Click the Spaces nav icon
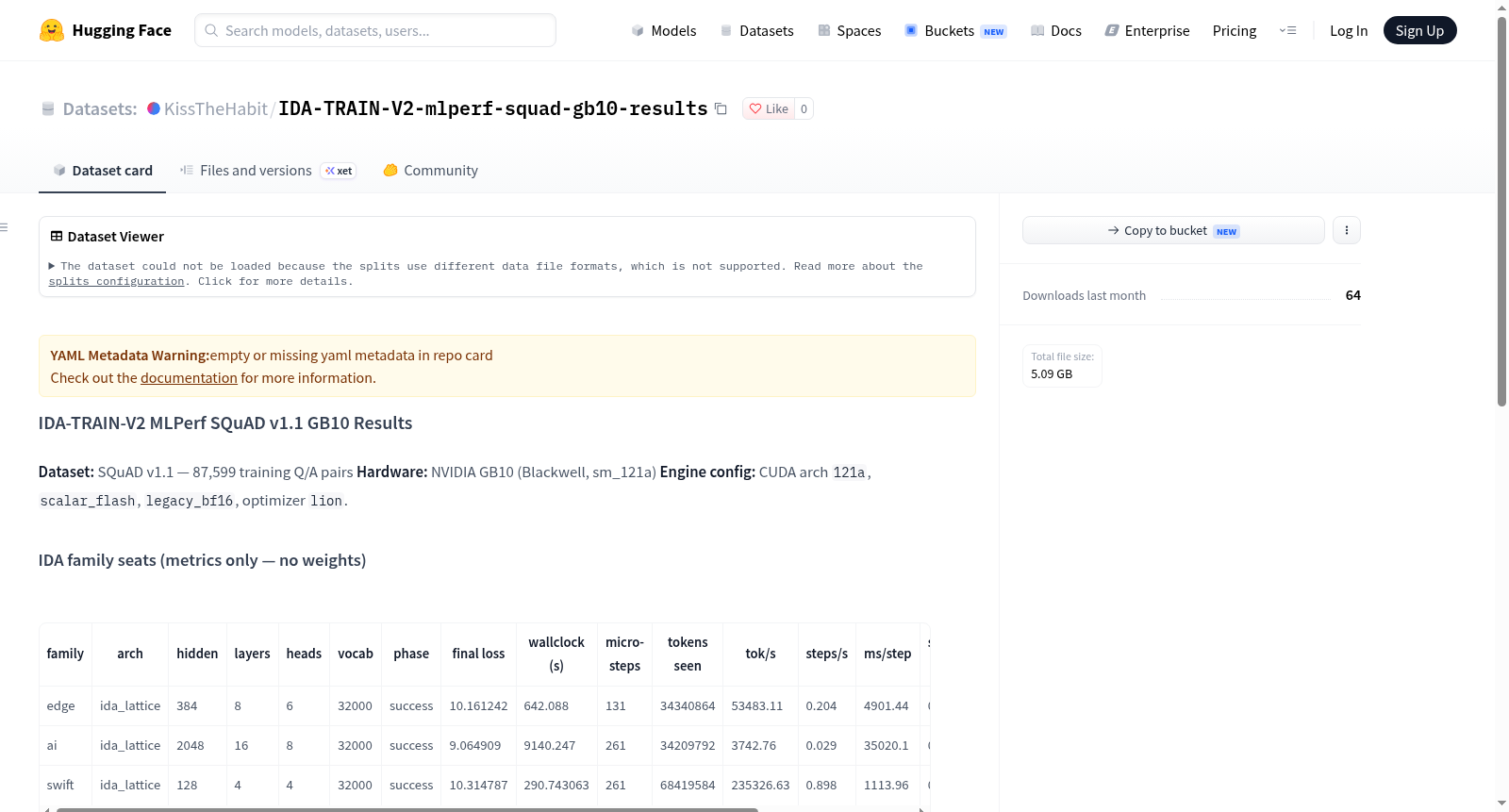The width and height of the screenshot is (1509, 812). click(824, 30)
